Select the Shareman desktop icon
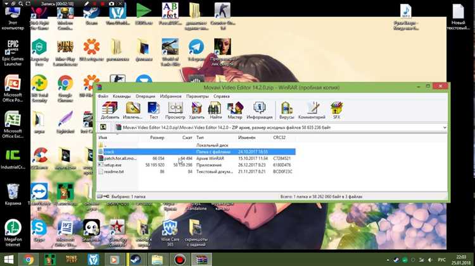 point(91,231)
